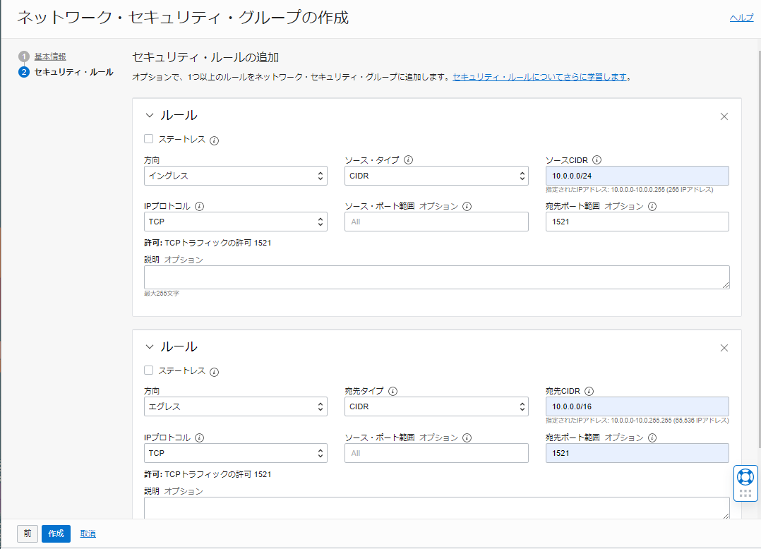Enable ステートレス for the ingress rule
761x549 pixels.
click(x=148, y=138)
